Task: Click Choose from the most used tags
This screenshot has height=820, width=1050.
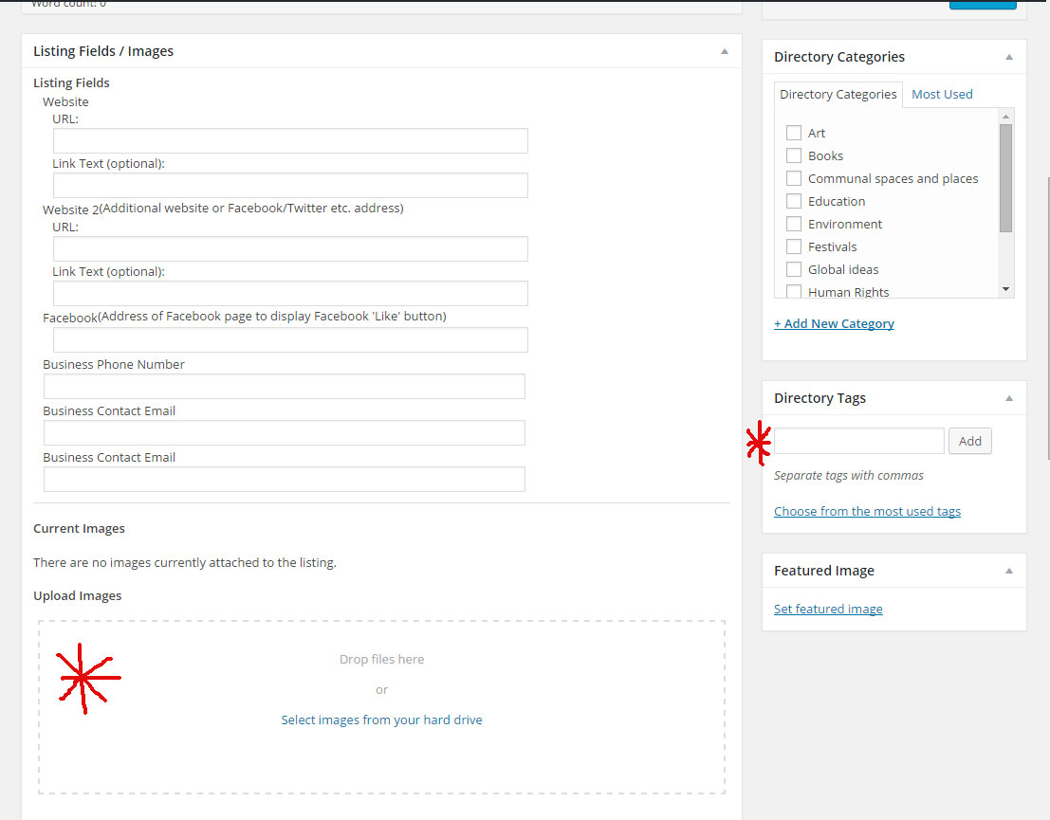Action: tap(867, 511)
